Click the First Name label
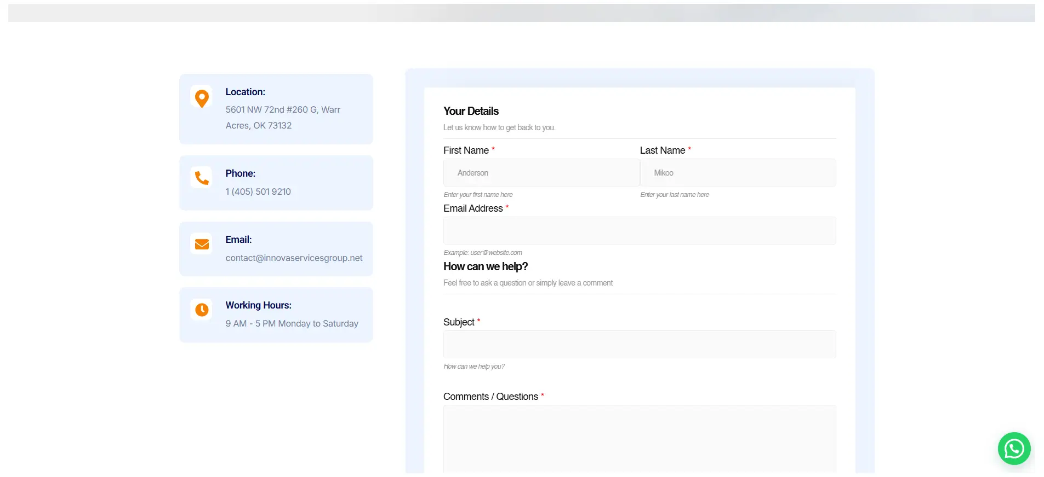 point(466,150)
